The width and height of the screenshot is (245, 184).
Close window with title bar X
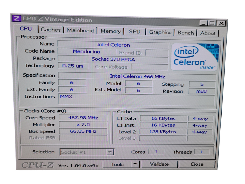click(221, 23)
